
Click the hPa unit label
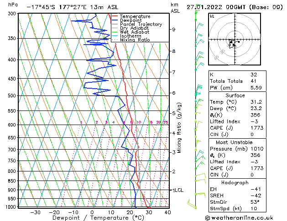(x=13, y=5)
